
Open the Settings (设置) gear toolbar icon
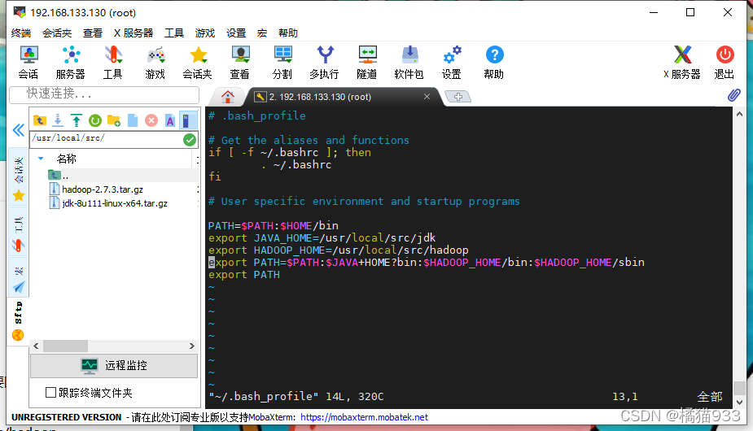[x=452, y=63]
